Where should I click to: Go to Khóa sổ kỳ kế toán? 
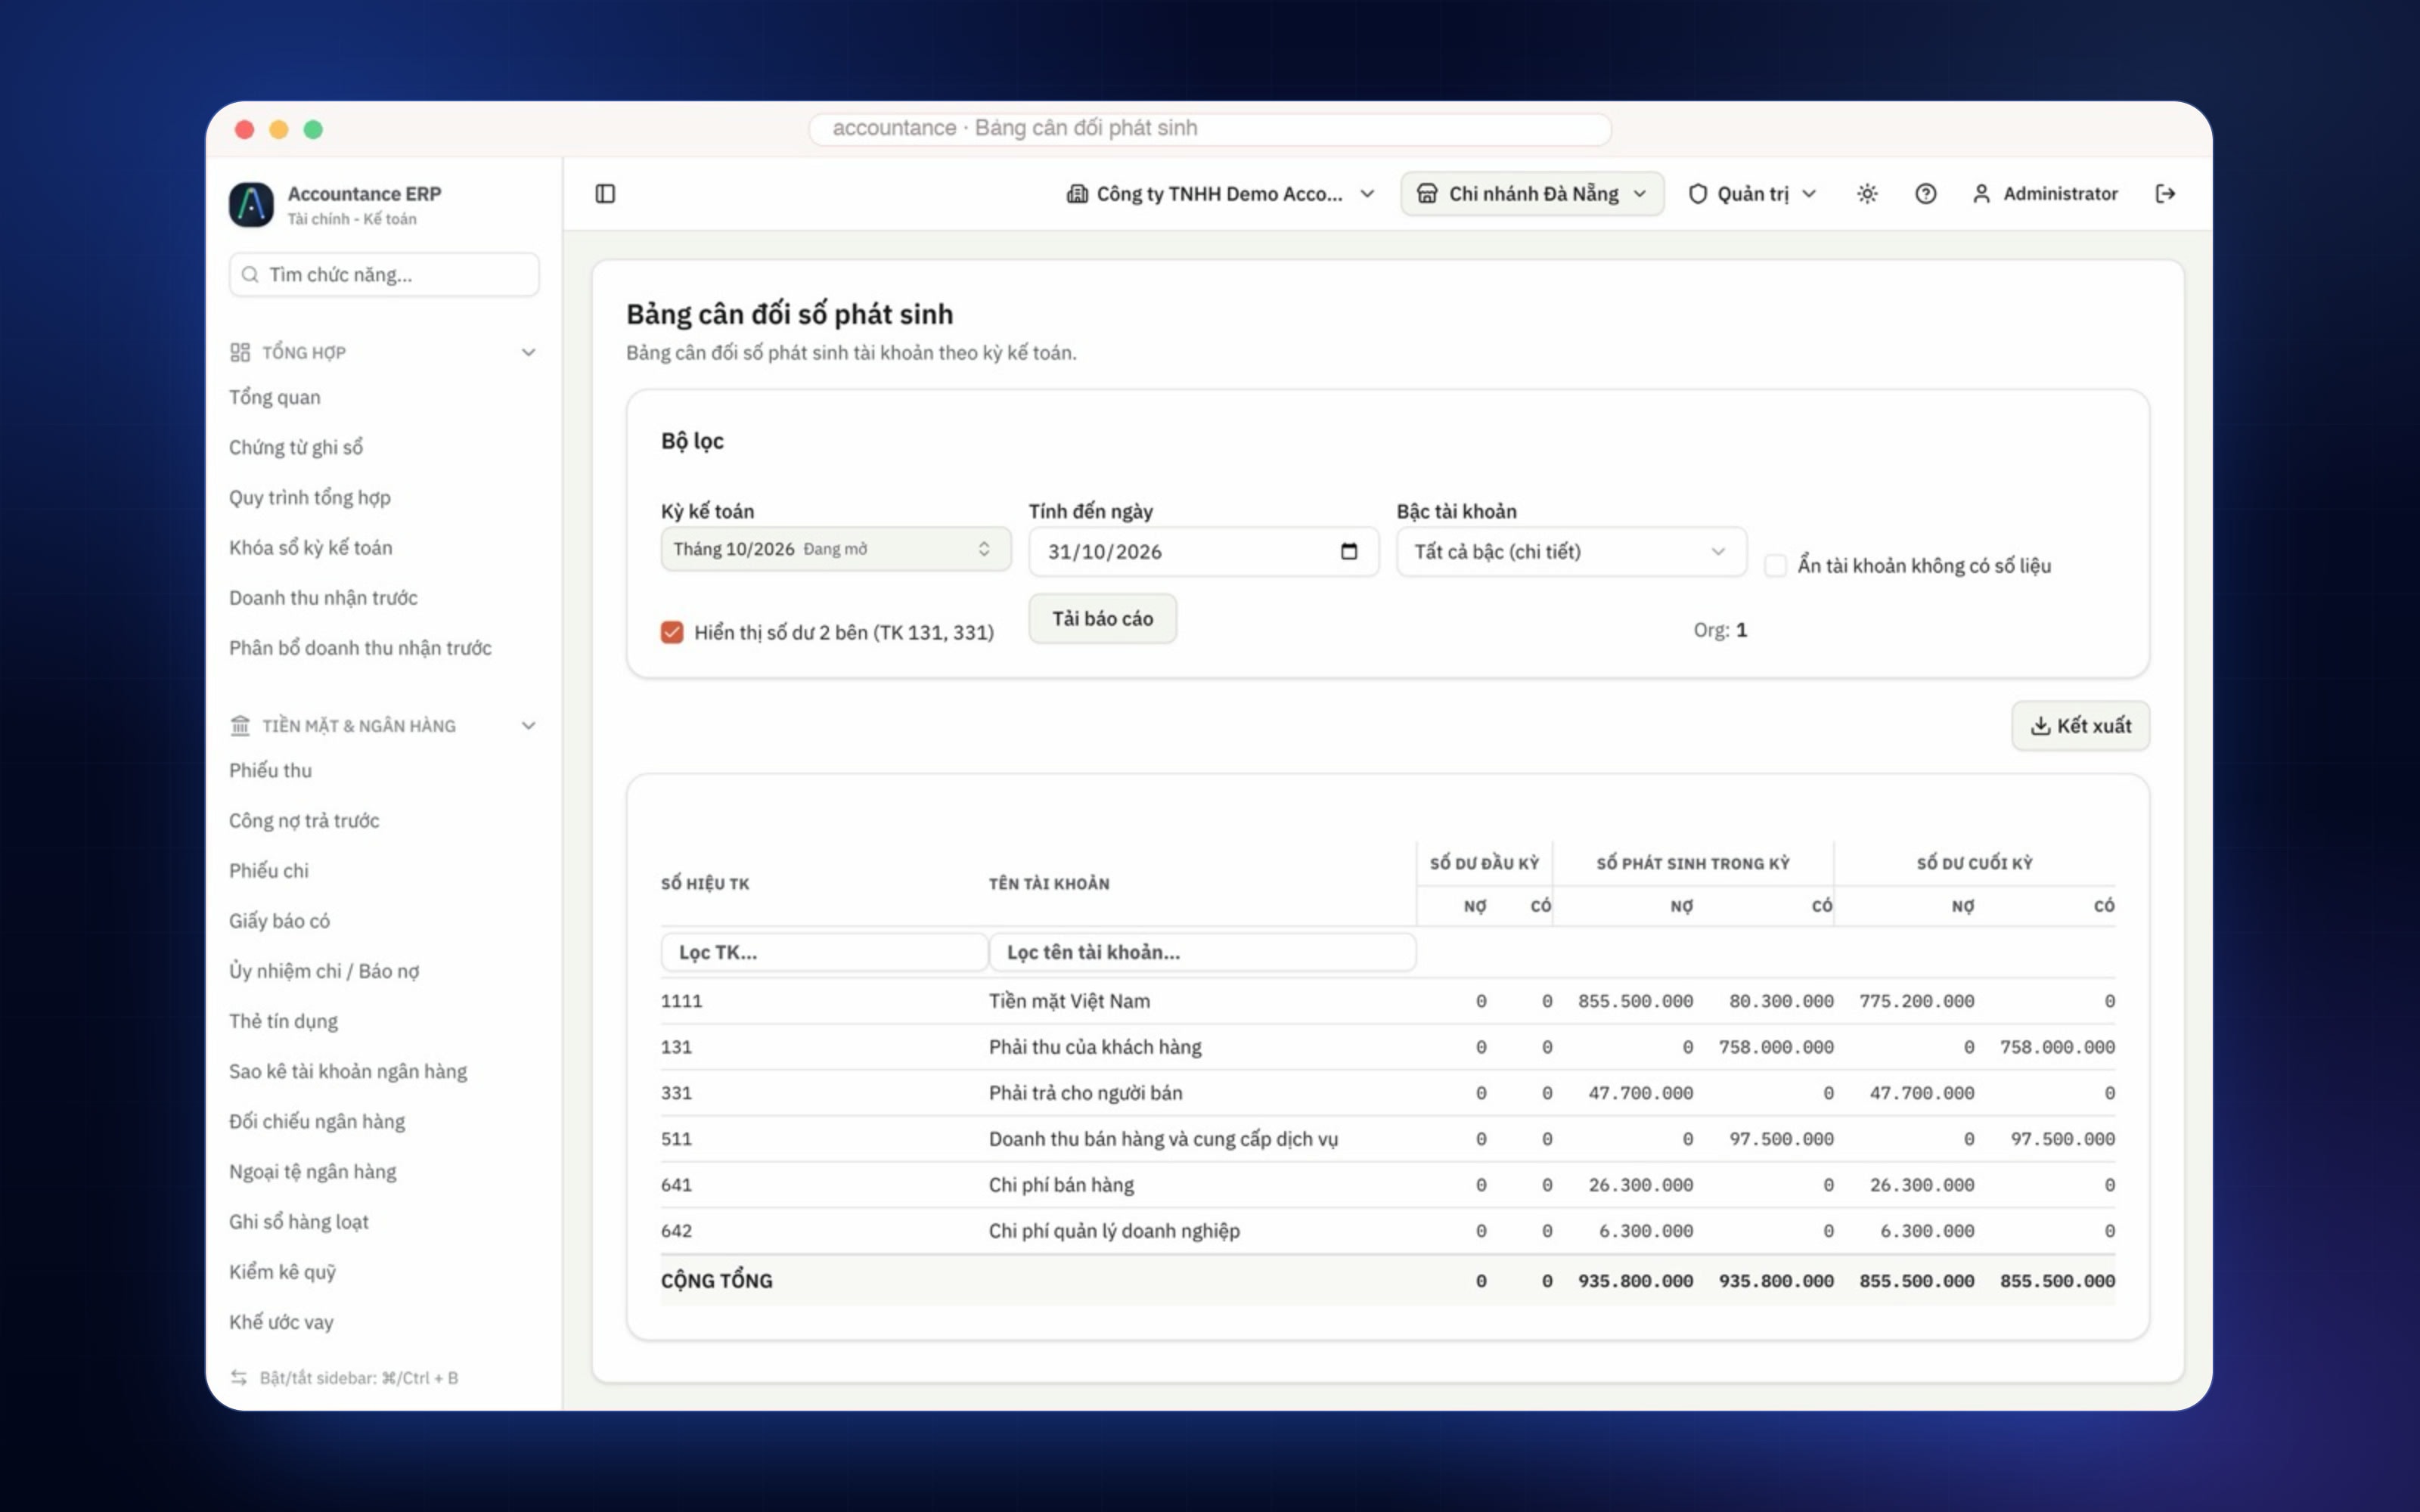(311, 547)
